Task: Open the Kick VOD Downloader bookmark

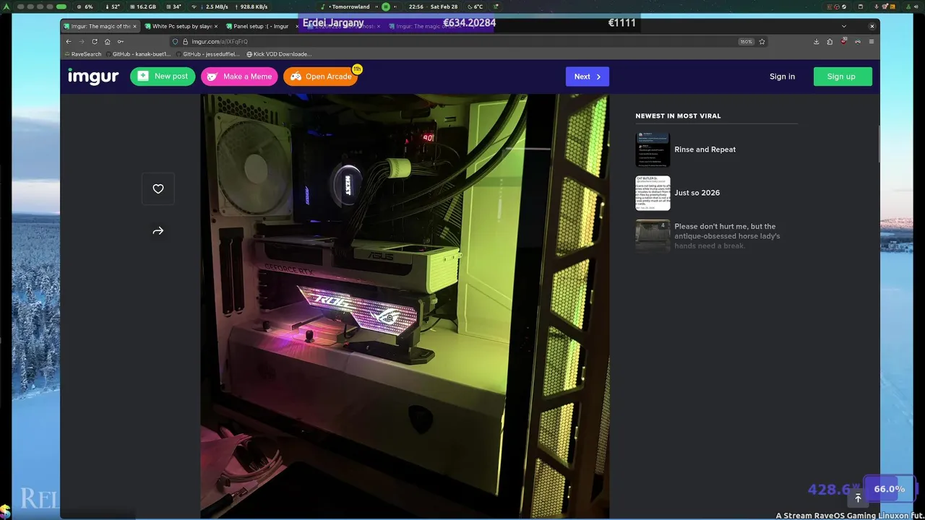Action: pos(279,54)
